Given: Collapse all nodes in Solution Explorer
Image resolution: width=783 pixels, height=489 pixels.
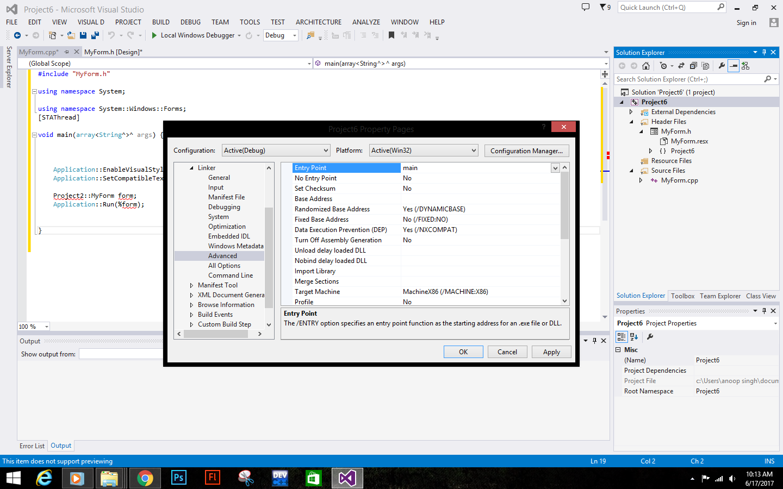Looking at the screenshot, I should (693, 65).
